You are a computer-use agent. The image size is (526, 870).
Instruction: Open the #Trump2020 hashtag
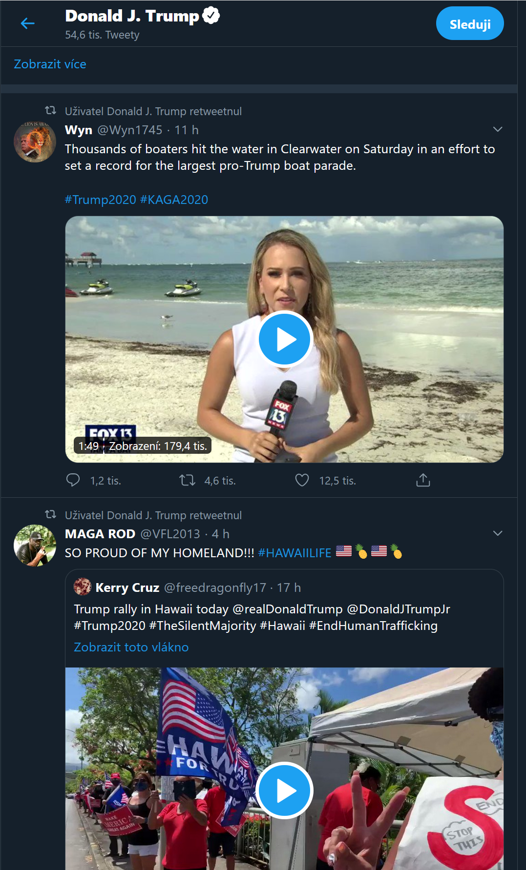tap(100, 200)
